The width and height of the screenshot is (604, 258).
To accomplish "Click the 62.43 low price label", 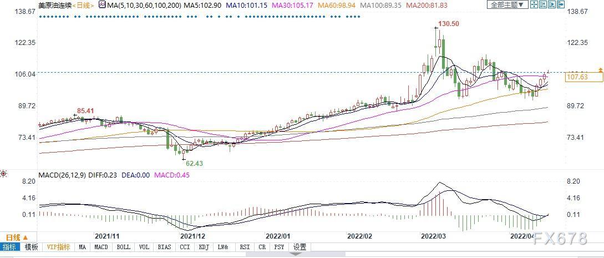I will 194,163.
